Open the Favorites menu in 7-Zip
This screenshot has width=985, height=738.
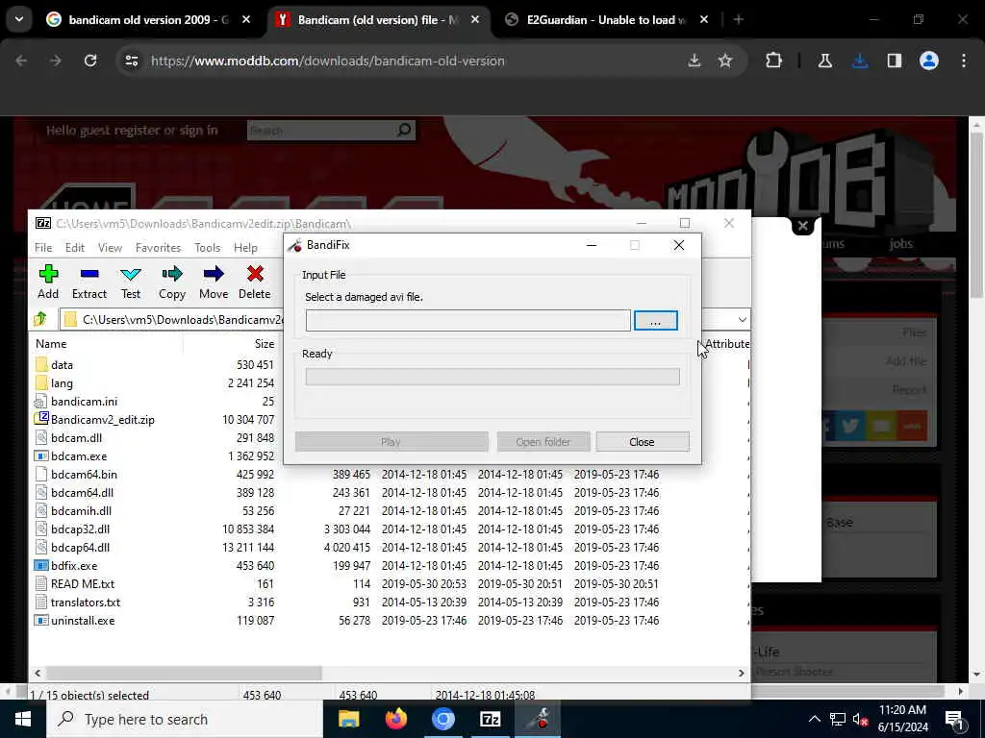click(159, 248)
